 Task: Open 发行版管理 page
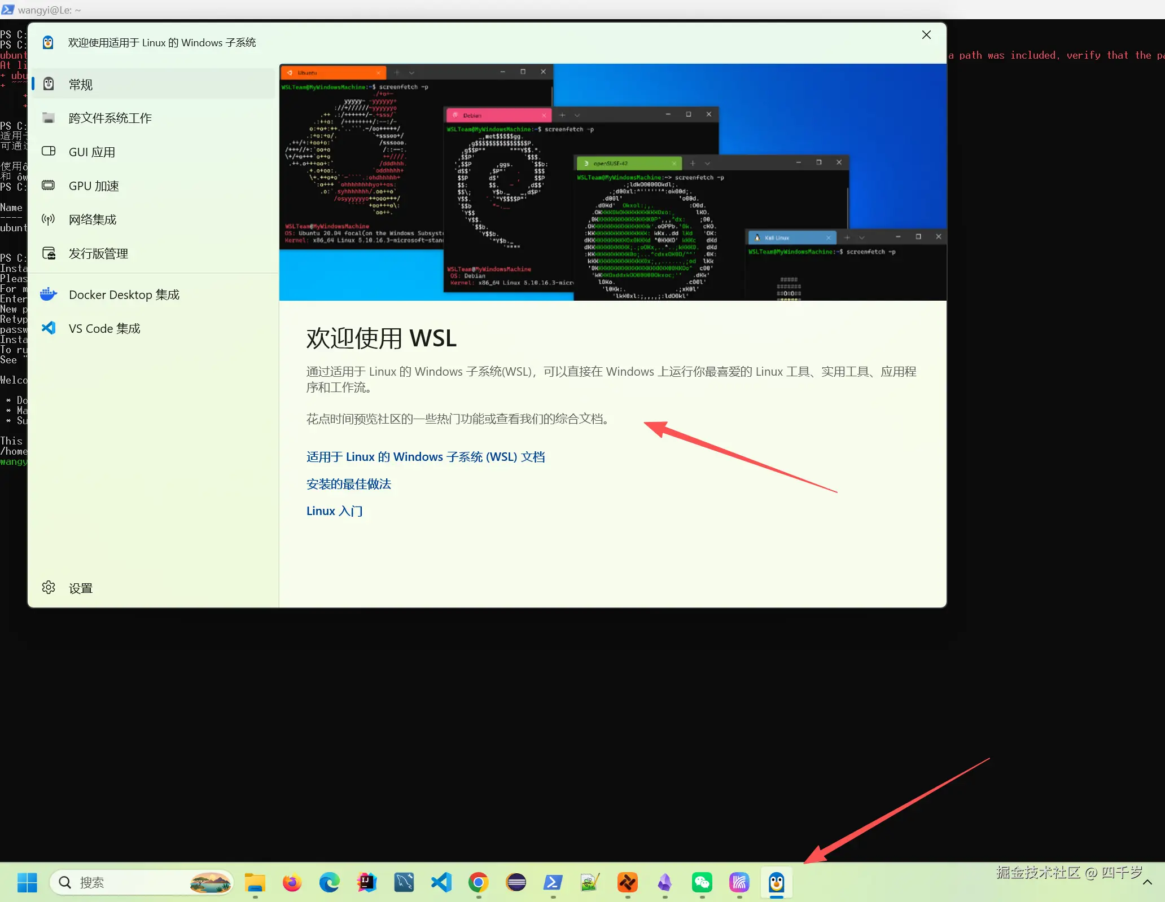point(98,253)
